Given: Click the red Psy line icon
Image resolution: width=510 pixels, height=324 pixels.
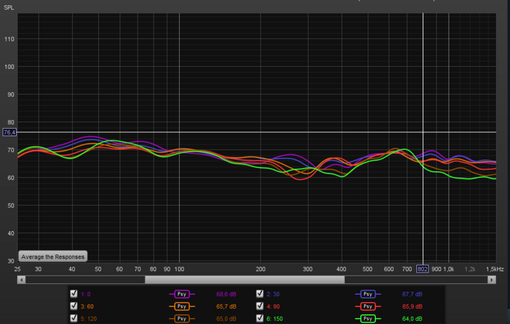Looking at the screenshot, I should pos(367,306).
